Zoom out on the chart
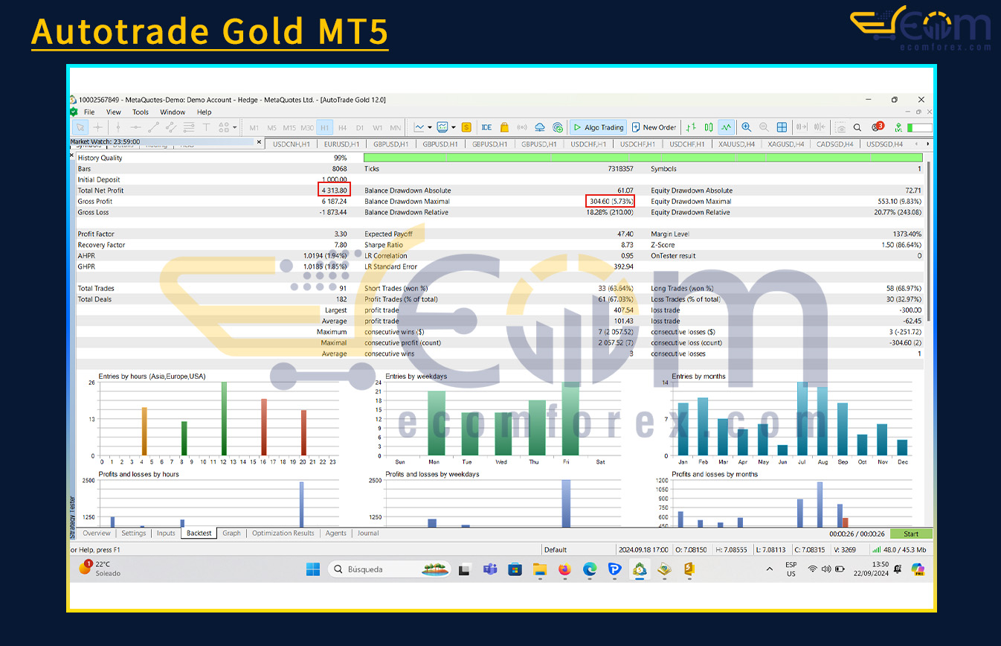The width and height of the screenshot is (1001, 646). [764, 127]
